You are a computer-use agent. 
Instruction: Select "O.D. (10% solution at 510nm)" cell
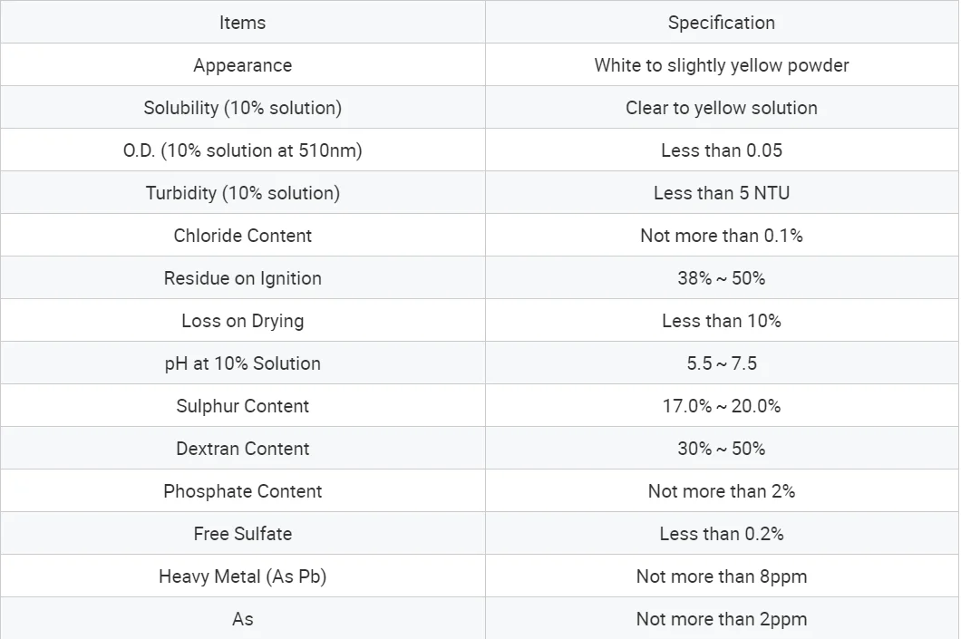pyautogui.click(x=242, y=150)
